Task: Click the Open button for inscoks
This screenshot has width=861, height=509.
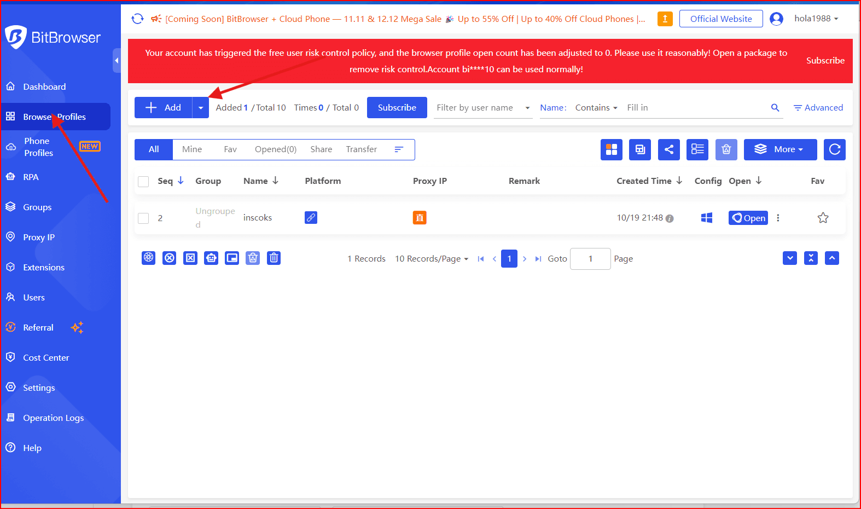Action: click(x=748, y=218)
